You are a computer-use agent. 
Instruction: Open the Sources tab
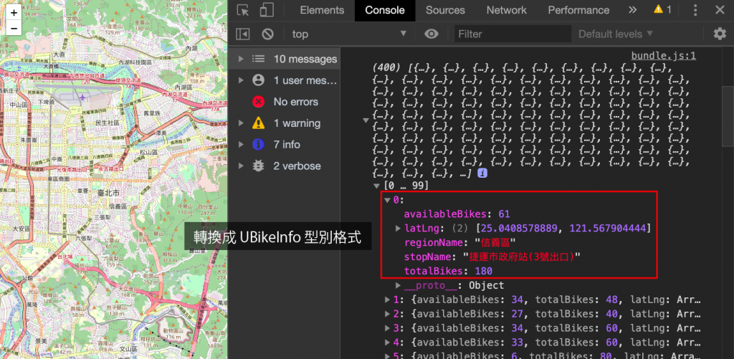pyautogui.click(x=445, y=10)
